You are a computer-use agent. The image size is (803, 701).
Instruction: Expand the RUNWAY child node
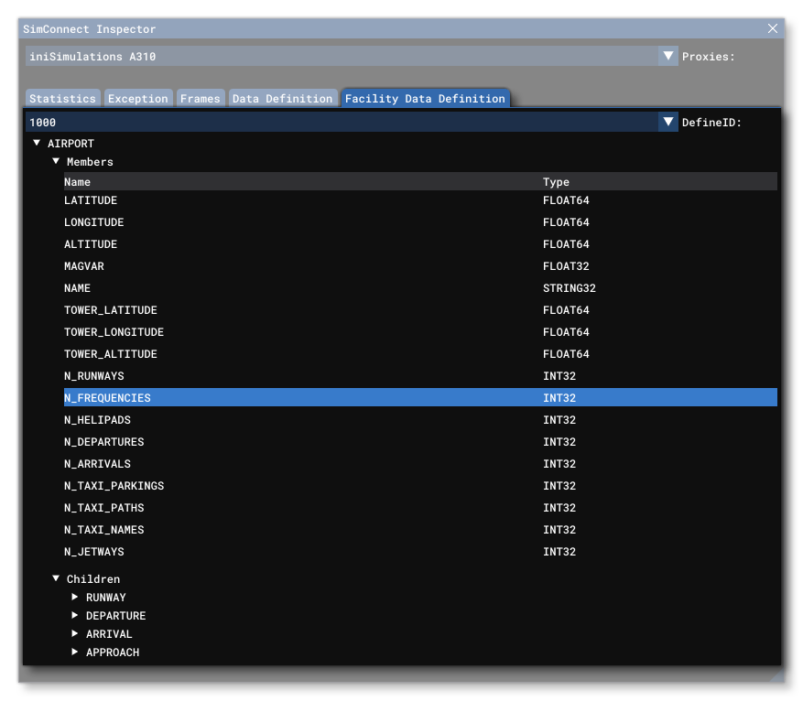[75, 597]
